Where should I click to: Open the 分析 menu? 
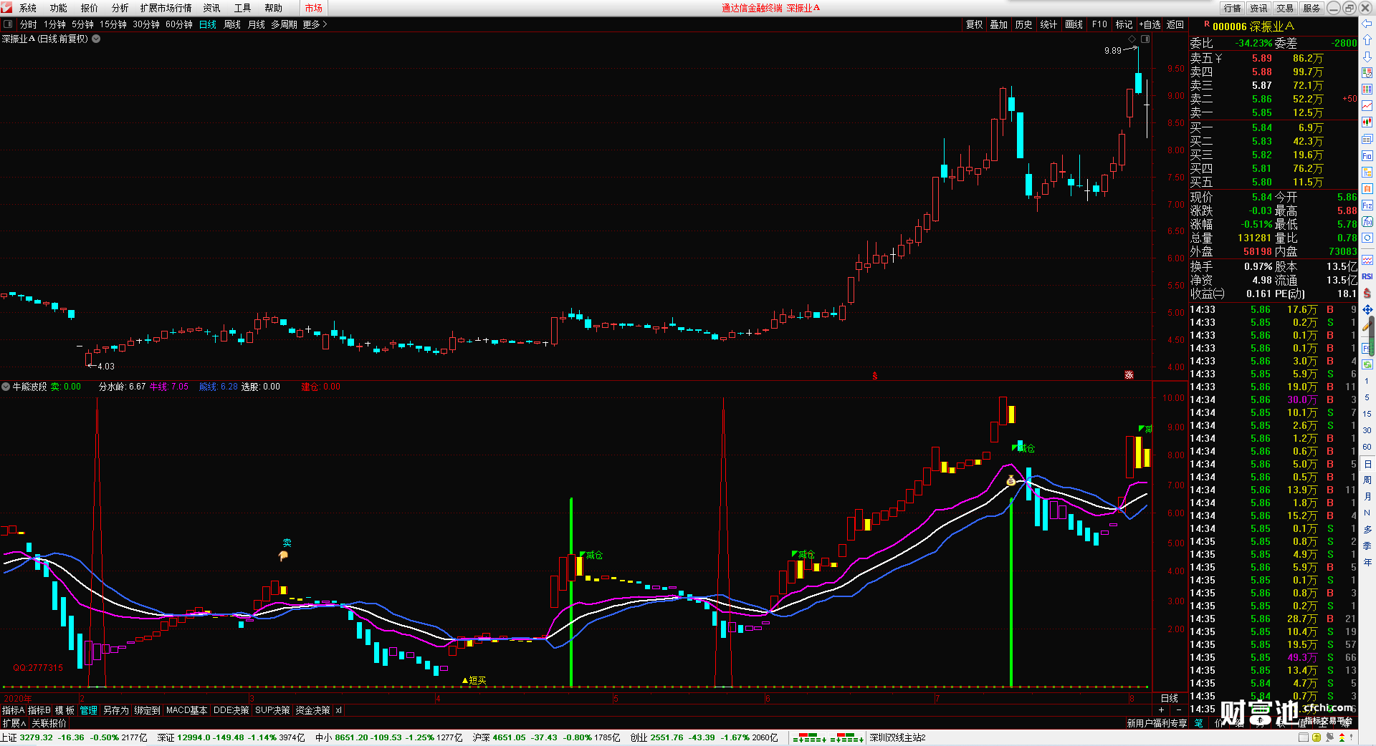click(120, 8)
